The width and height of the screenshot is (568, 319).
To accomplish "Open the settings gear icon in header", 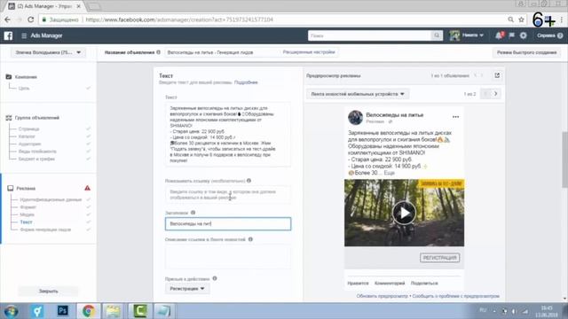I will [x=524, y=35].
